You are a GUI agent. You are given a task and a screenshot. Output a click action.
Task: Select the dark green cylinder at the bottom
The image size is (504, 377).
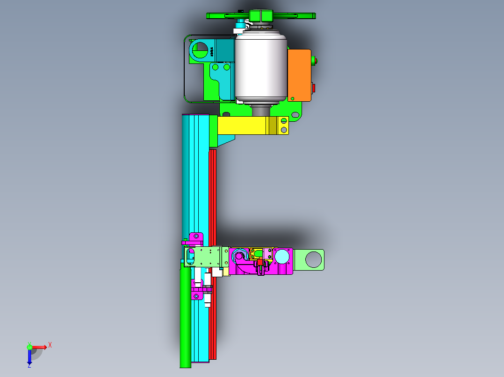pos(185,316)
